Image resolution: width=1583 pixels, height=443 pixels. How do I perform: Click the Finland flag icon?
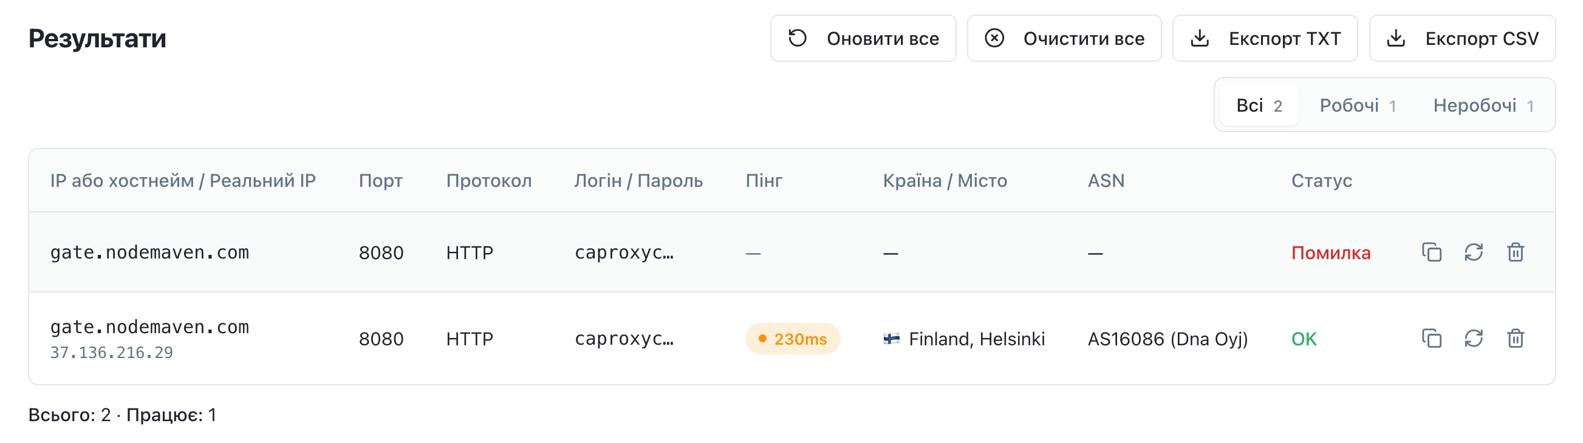[891, 339]
